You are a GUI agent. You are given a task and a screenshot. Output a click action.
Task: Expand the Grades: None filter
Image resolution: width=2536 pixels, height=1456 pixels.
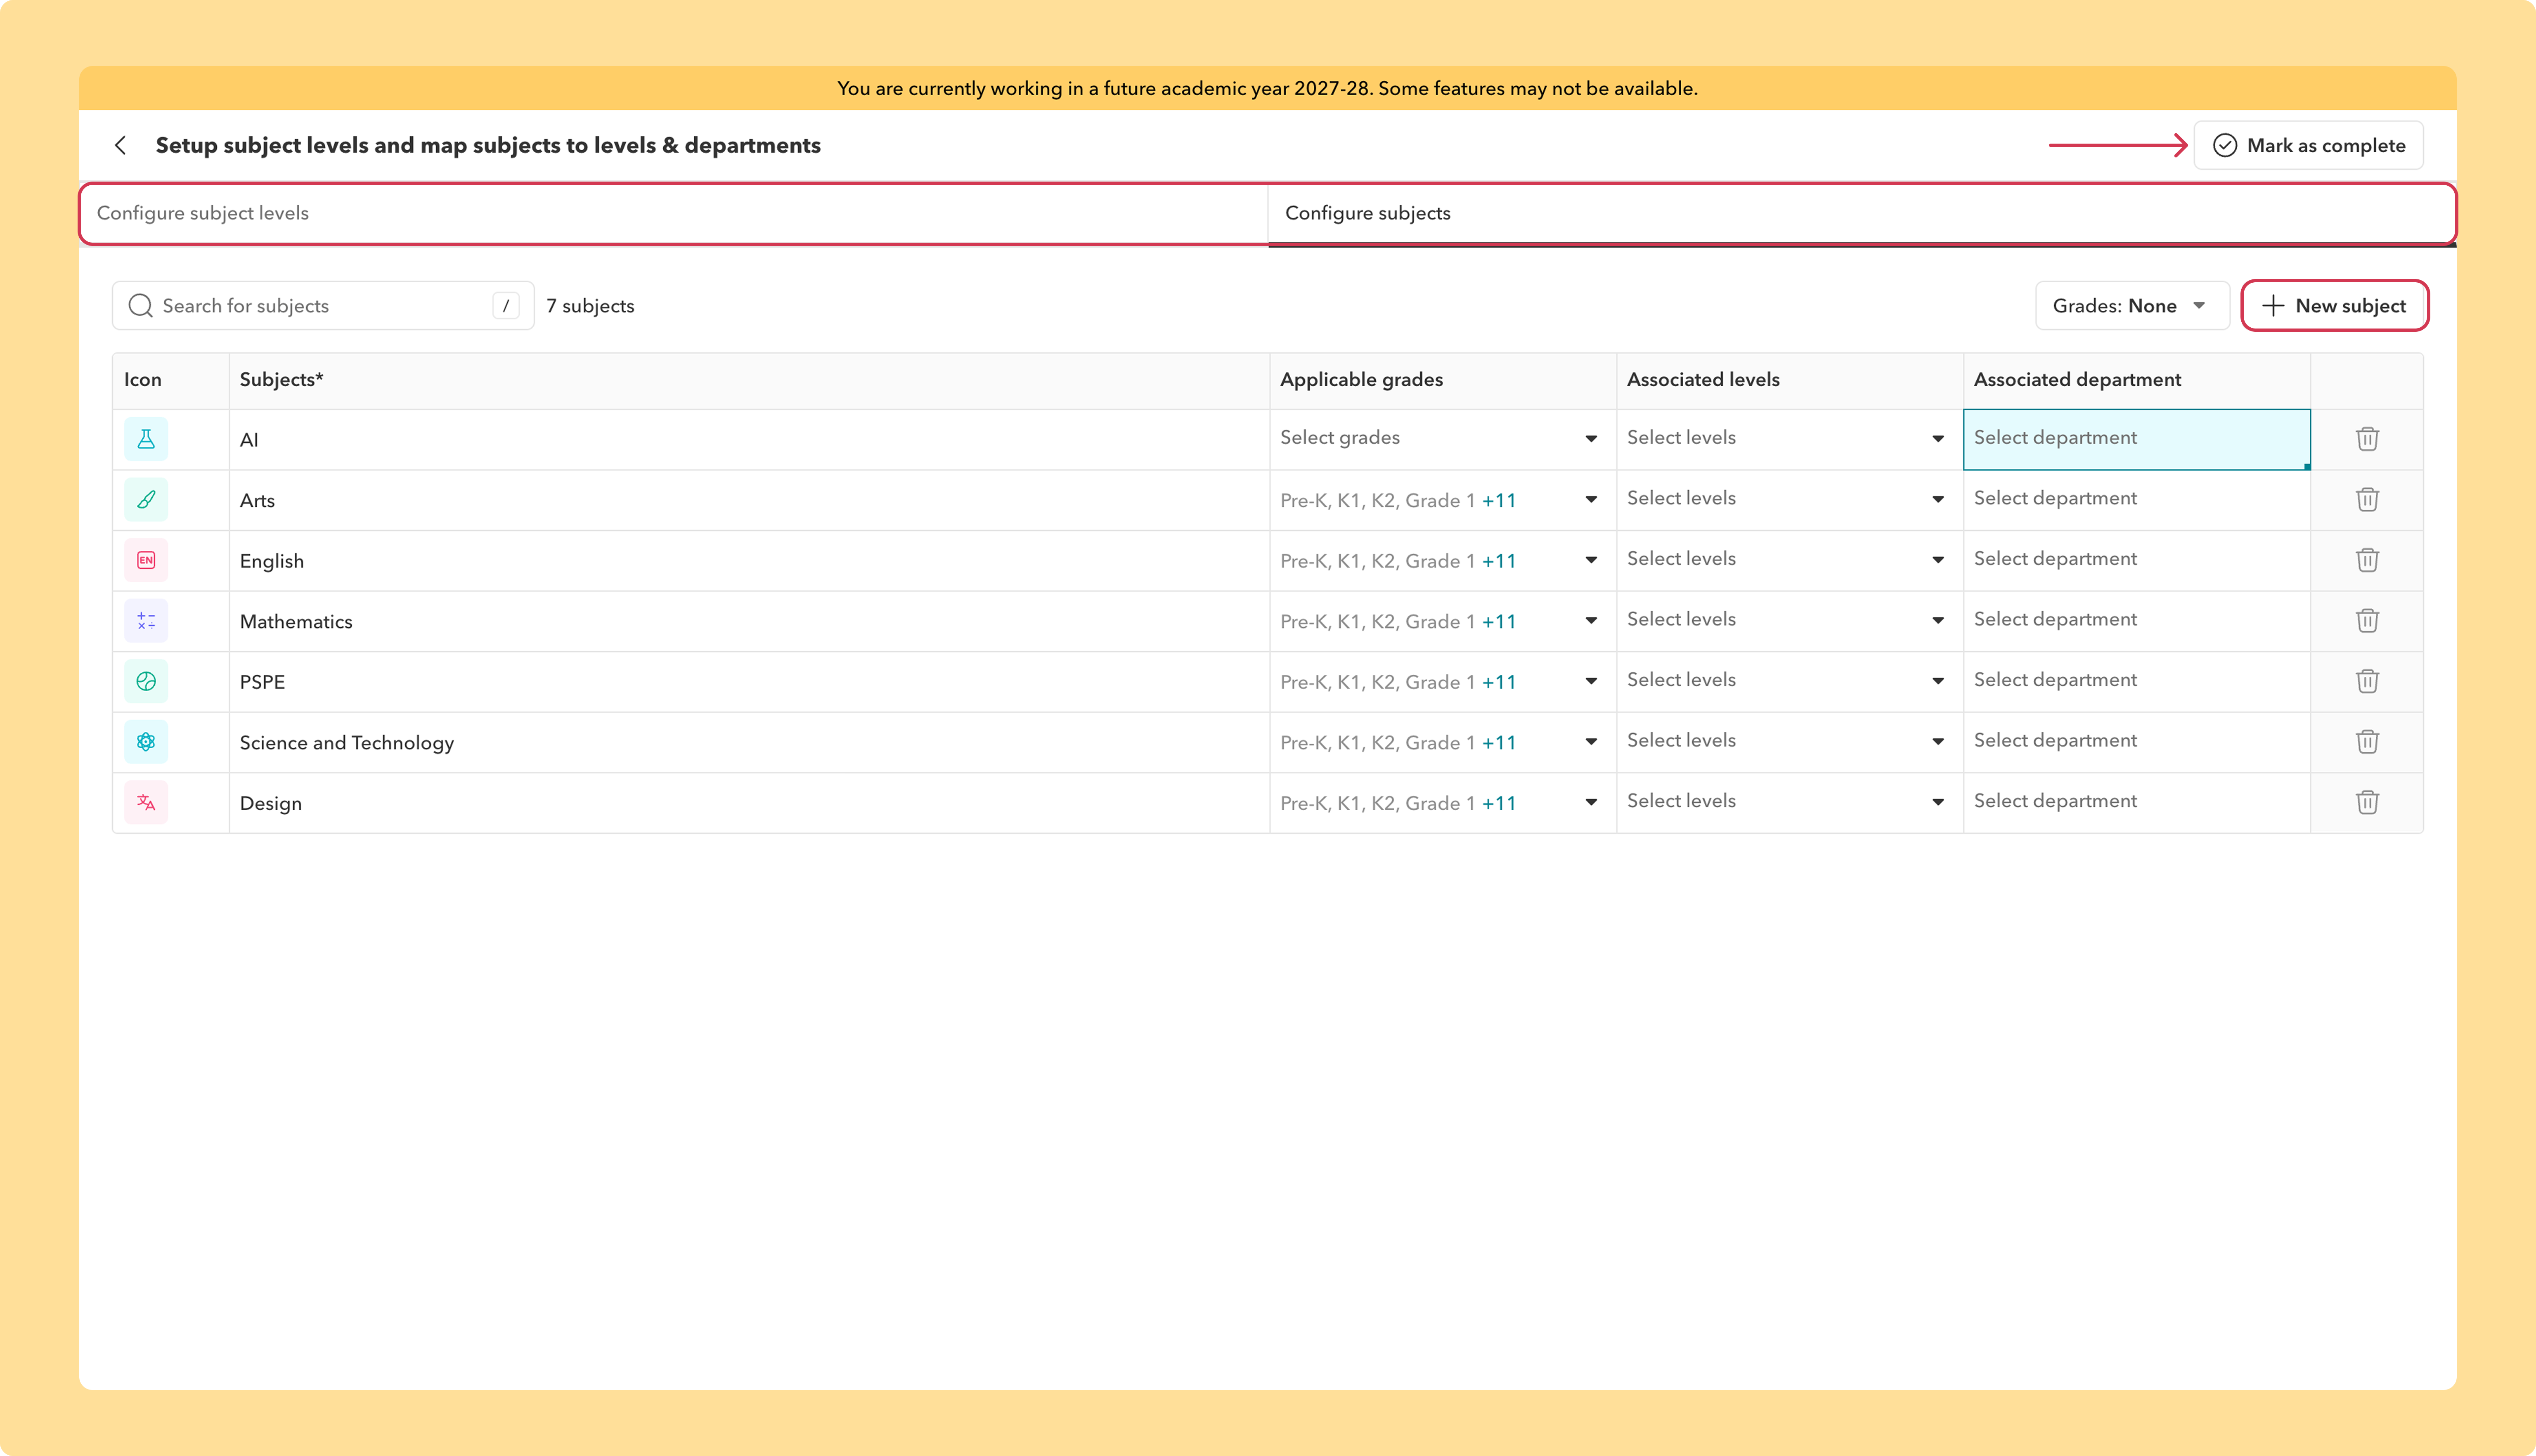[x=2132, y=306]
